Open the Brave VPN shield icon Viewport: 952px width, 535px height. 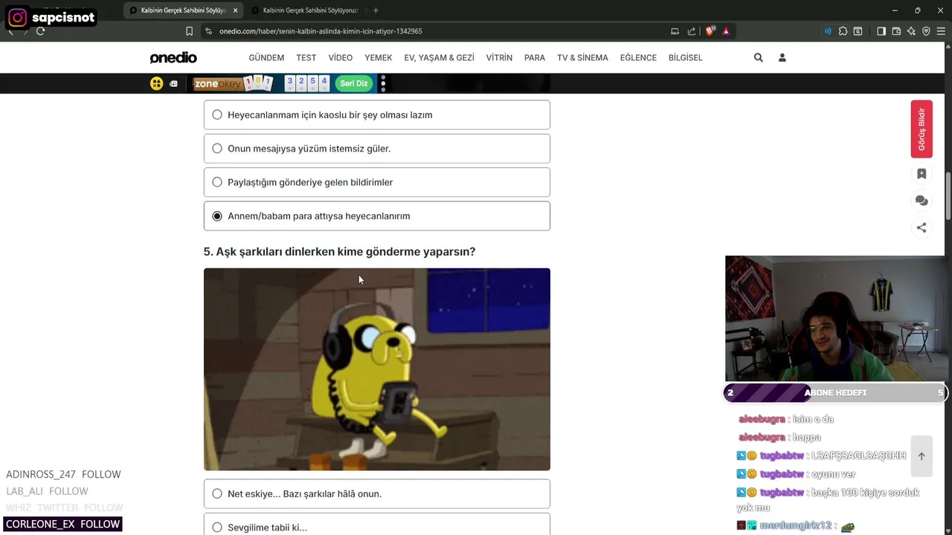(x=926, y=31)
